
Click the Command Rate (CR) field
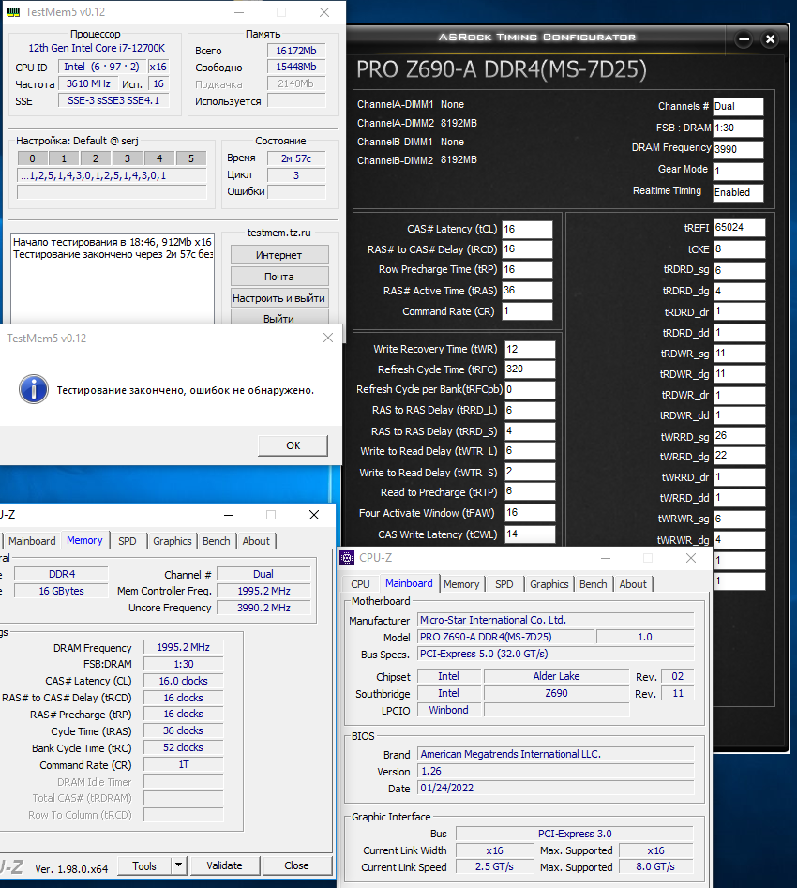click(527, 311)
